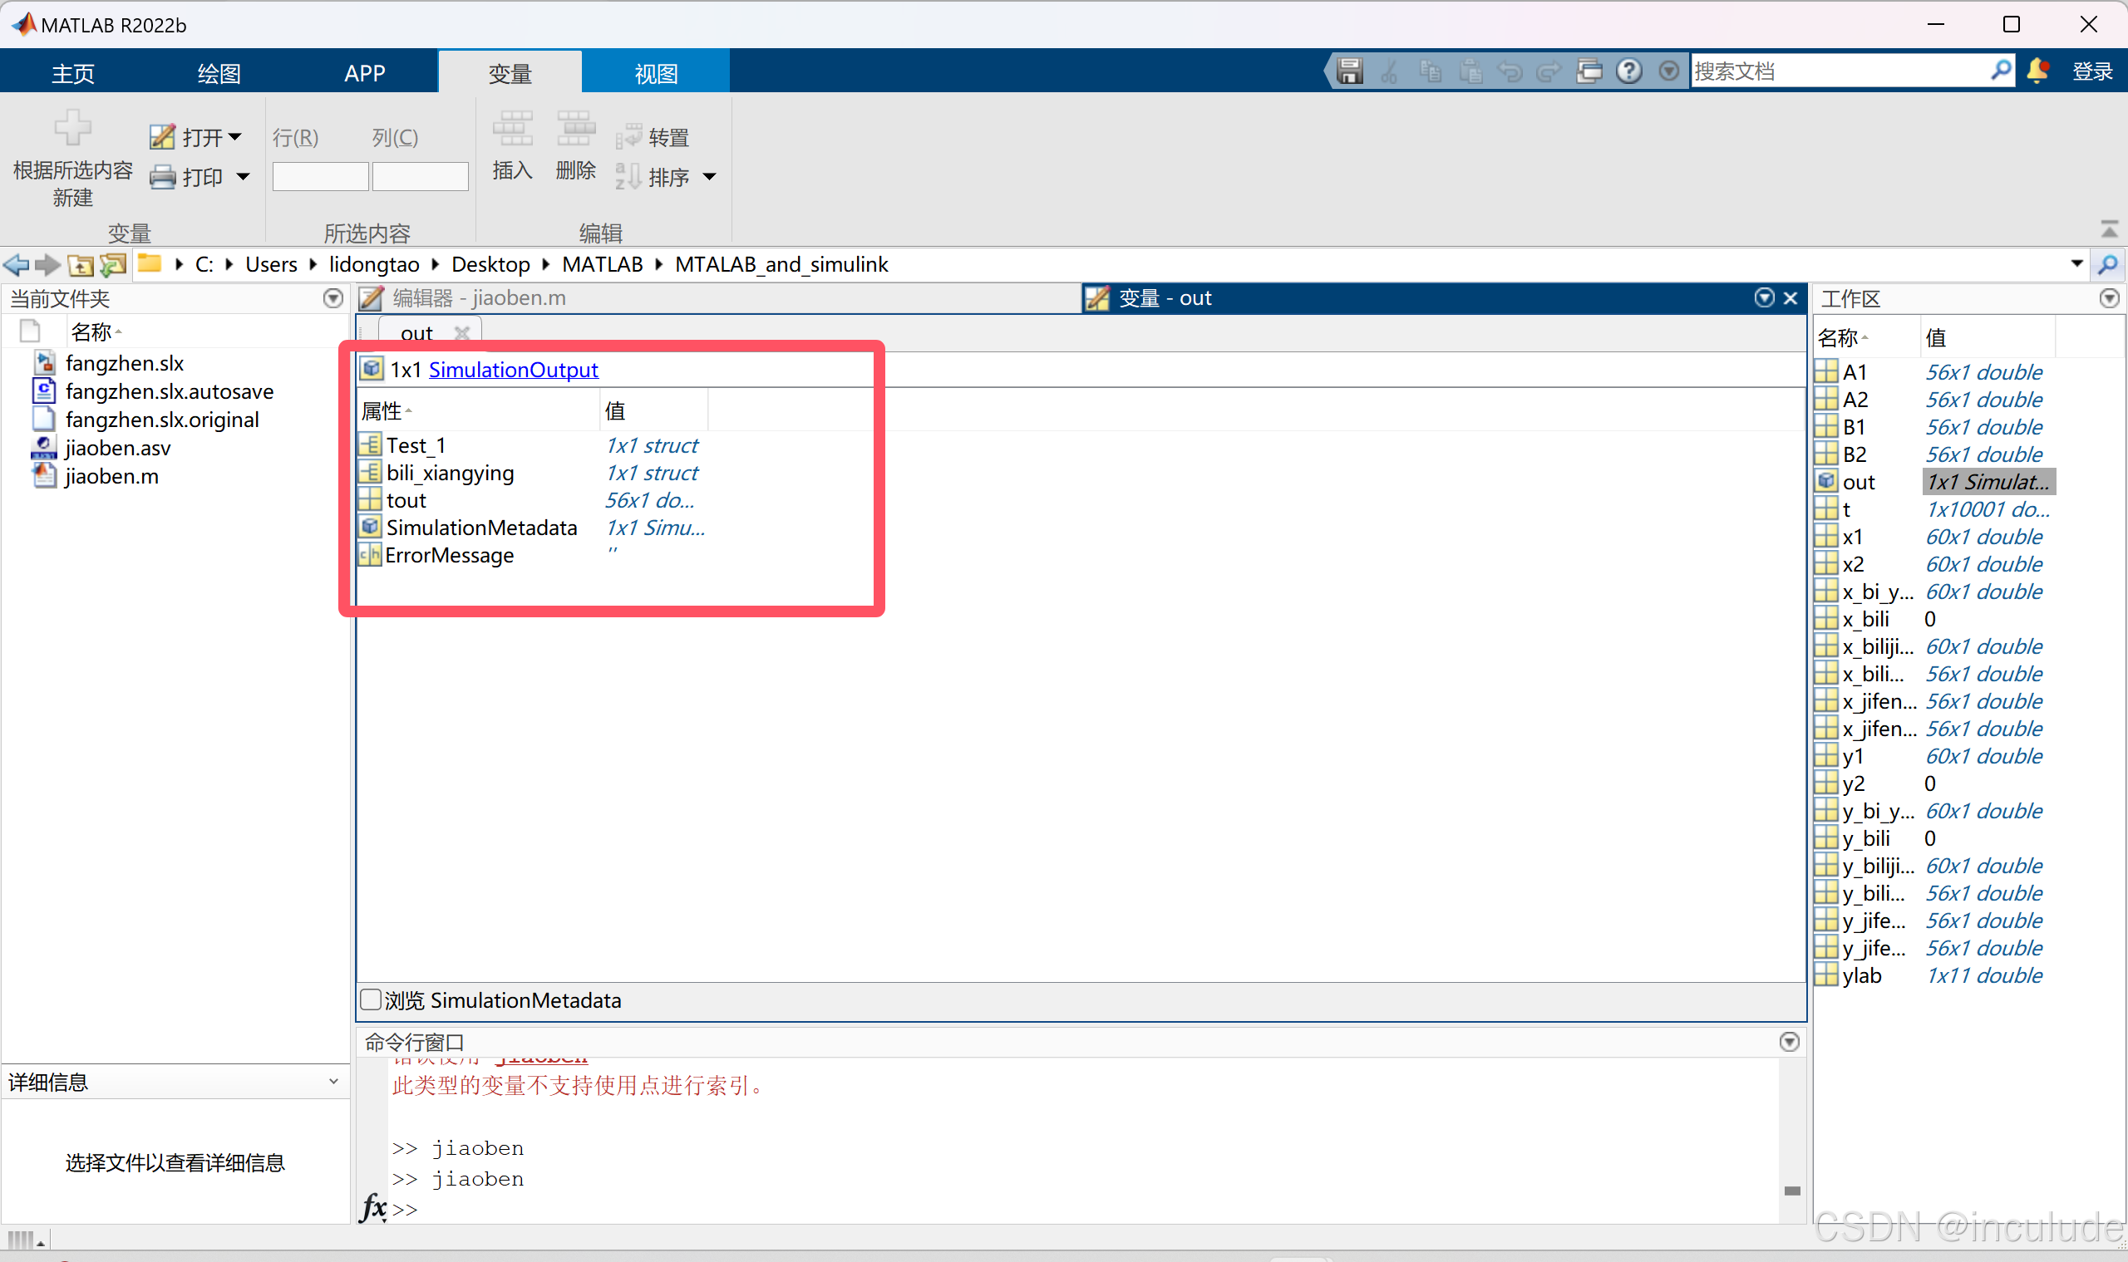
Task: Select fangzhen.slx in current folder
Action: pos(124,363)
